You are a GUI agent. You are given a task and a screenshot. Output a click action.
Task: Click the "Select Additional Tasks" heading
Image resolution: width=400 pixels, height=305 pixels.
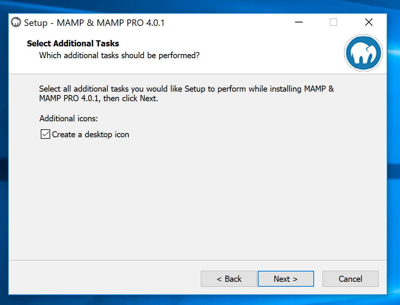73,44
